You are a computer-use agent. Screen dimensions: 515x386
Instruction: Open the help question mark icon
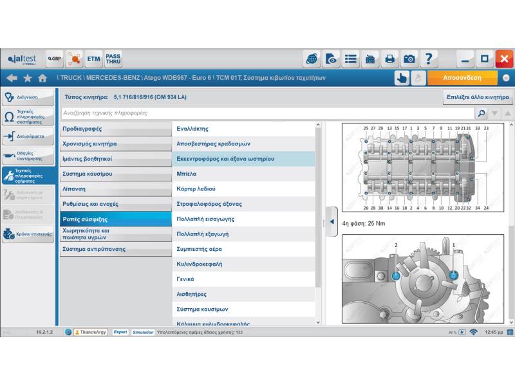point(429,59)
